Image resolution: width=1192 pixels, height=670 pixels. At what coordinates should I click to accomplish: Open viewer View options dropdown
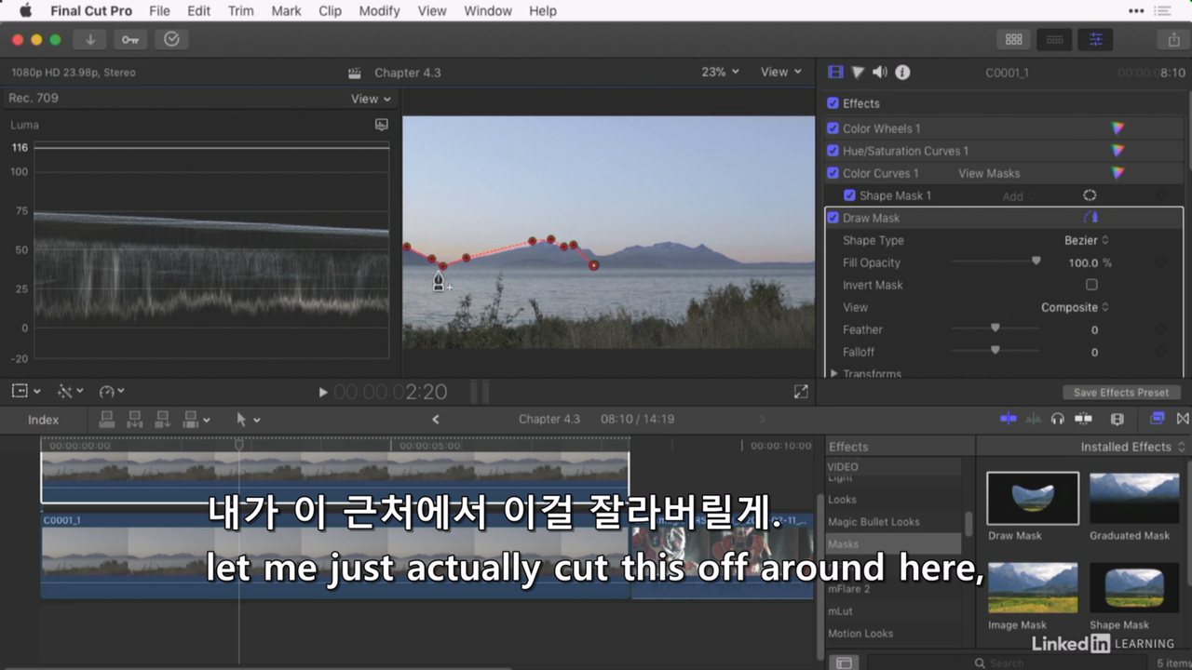[780, 72]
